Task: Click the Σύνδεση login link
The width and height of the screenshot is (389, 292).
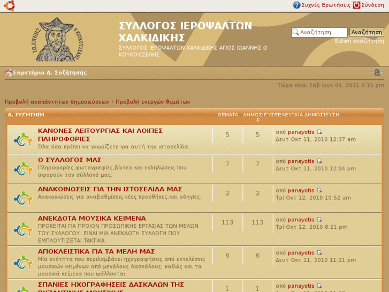Action: point(372,5)
